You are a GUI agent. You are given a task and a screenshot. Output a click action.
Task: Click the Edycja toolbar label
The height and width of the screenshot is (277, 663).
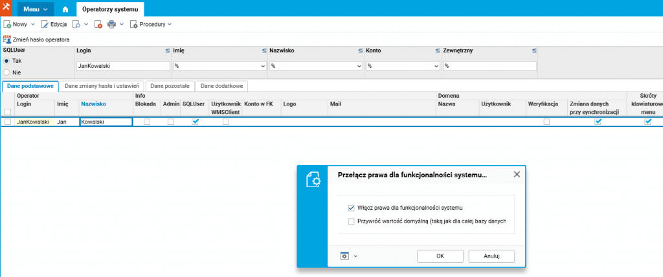point(59,25)
